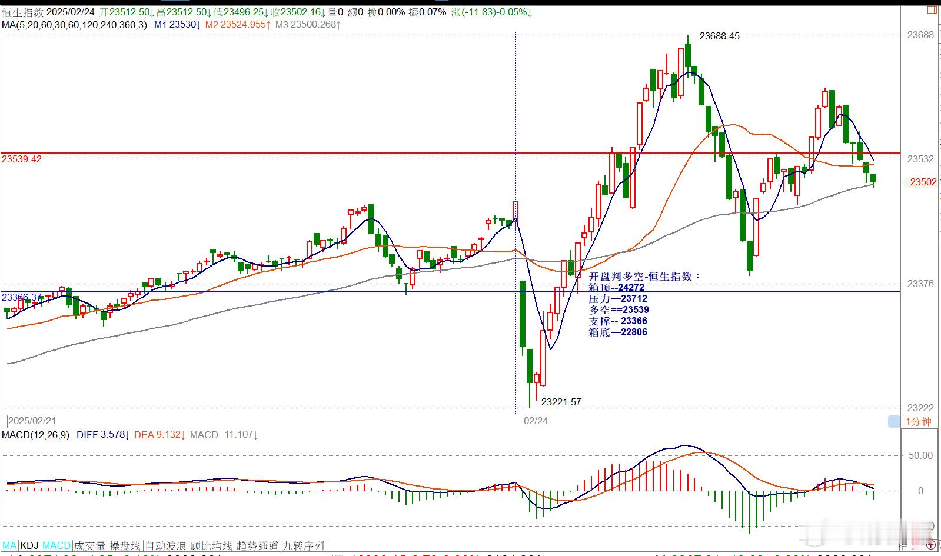Image resolution: width=941 pixels, height=556 pixels.
Task: Click the 23688.45 high price label
Action: (x=719, y=36)
